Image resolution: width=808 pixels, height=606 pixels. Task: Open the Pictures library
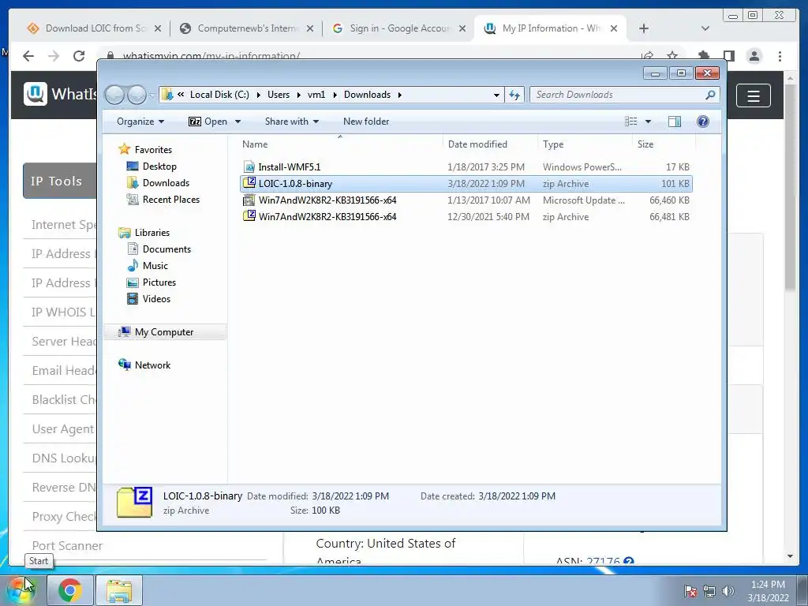(x=159, y=282)
